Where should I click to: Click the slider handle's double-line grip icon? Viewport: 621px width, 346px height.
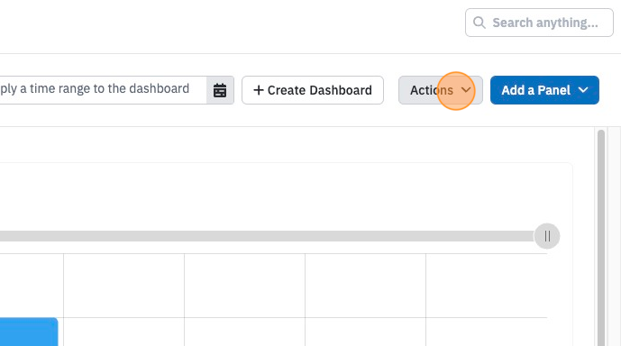tap(547, 236)
